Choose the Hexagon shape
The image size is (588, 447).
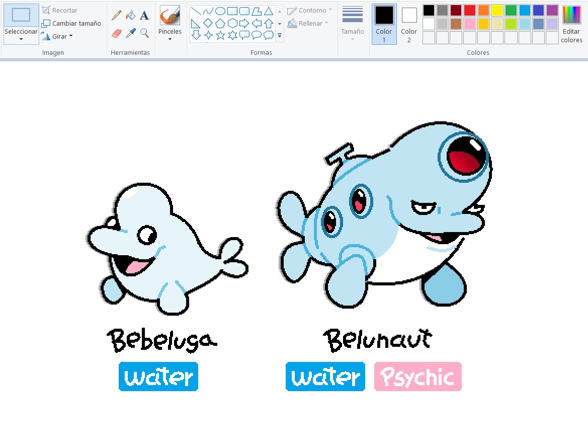tap(232, 23)
